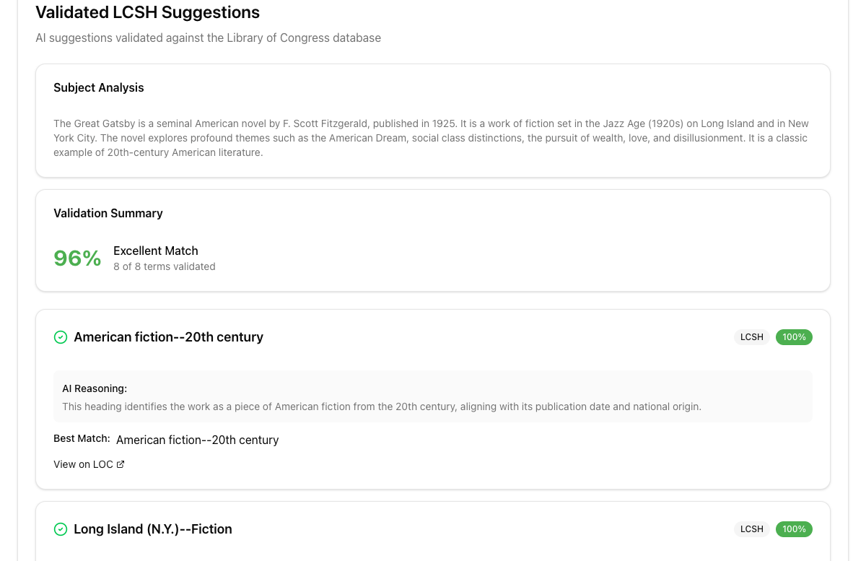
Task: Click the LCSH badge on Long Island card
Action: 751,529
